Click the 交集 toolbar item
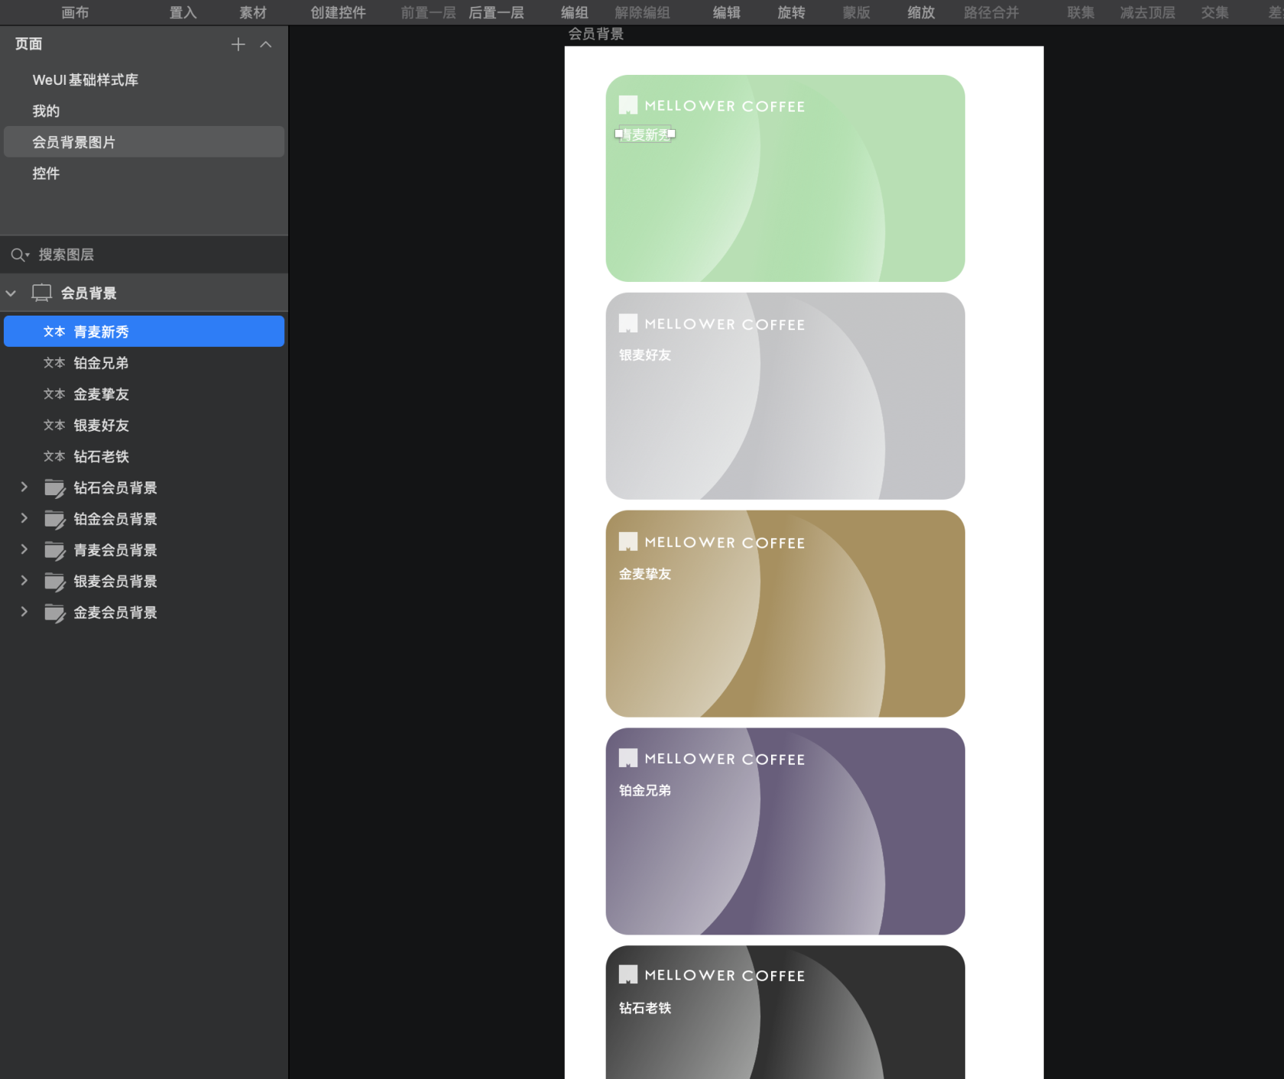Screen dimensions: 1284x1079 coord(1214,12)
